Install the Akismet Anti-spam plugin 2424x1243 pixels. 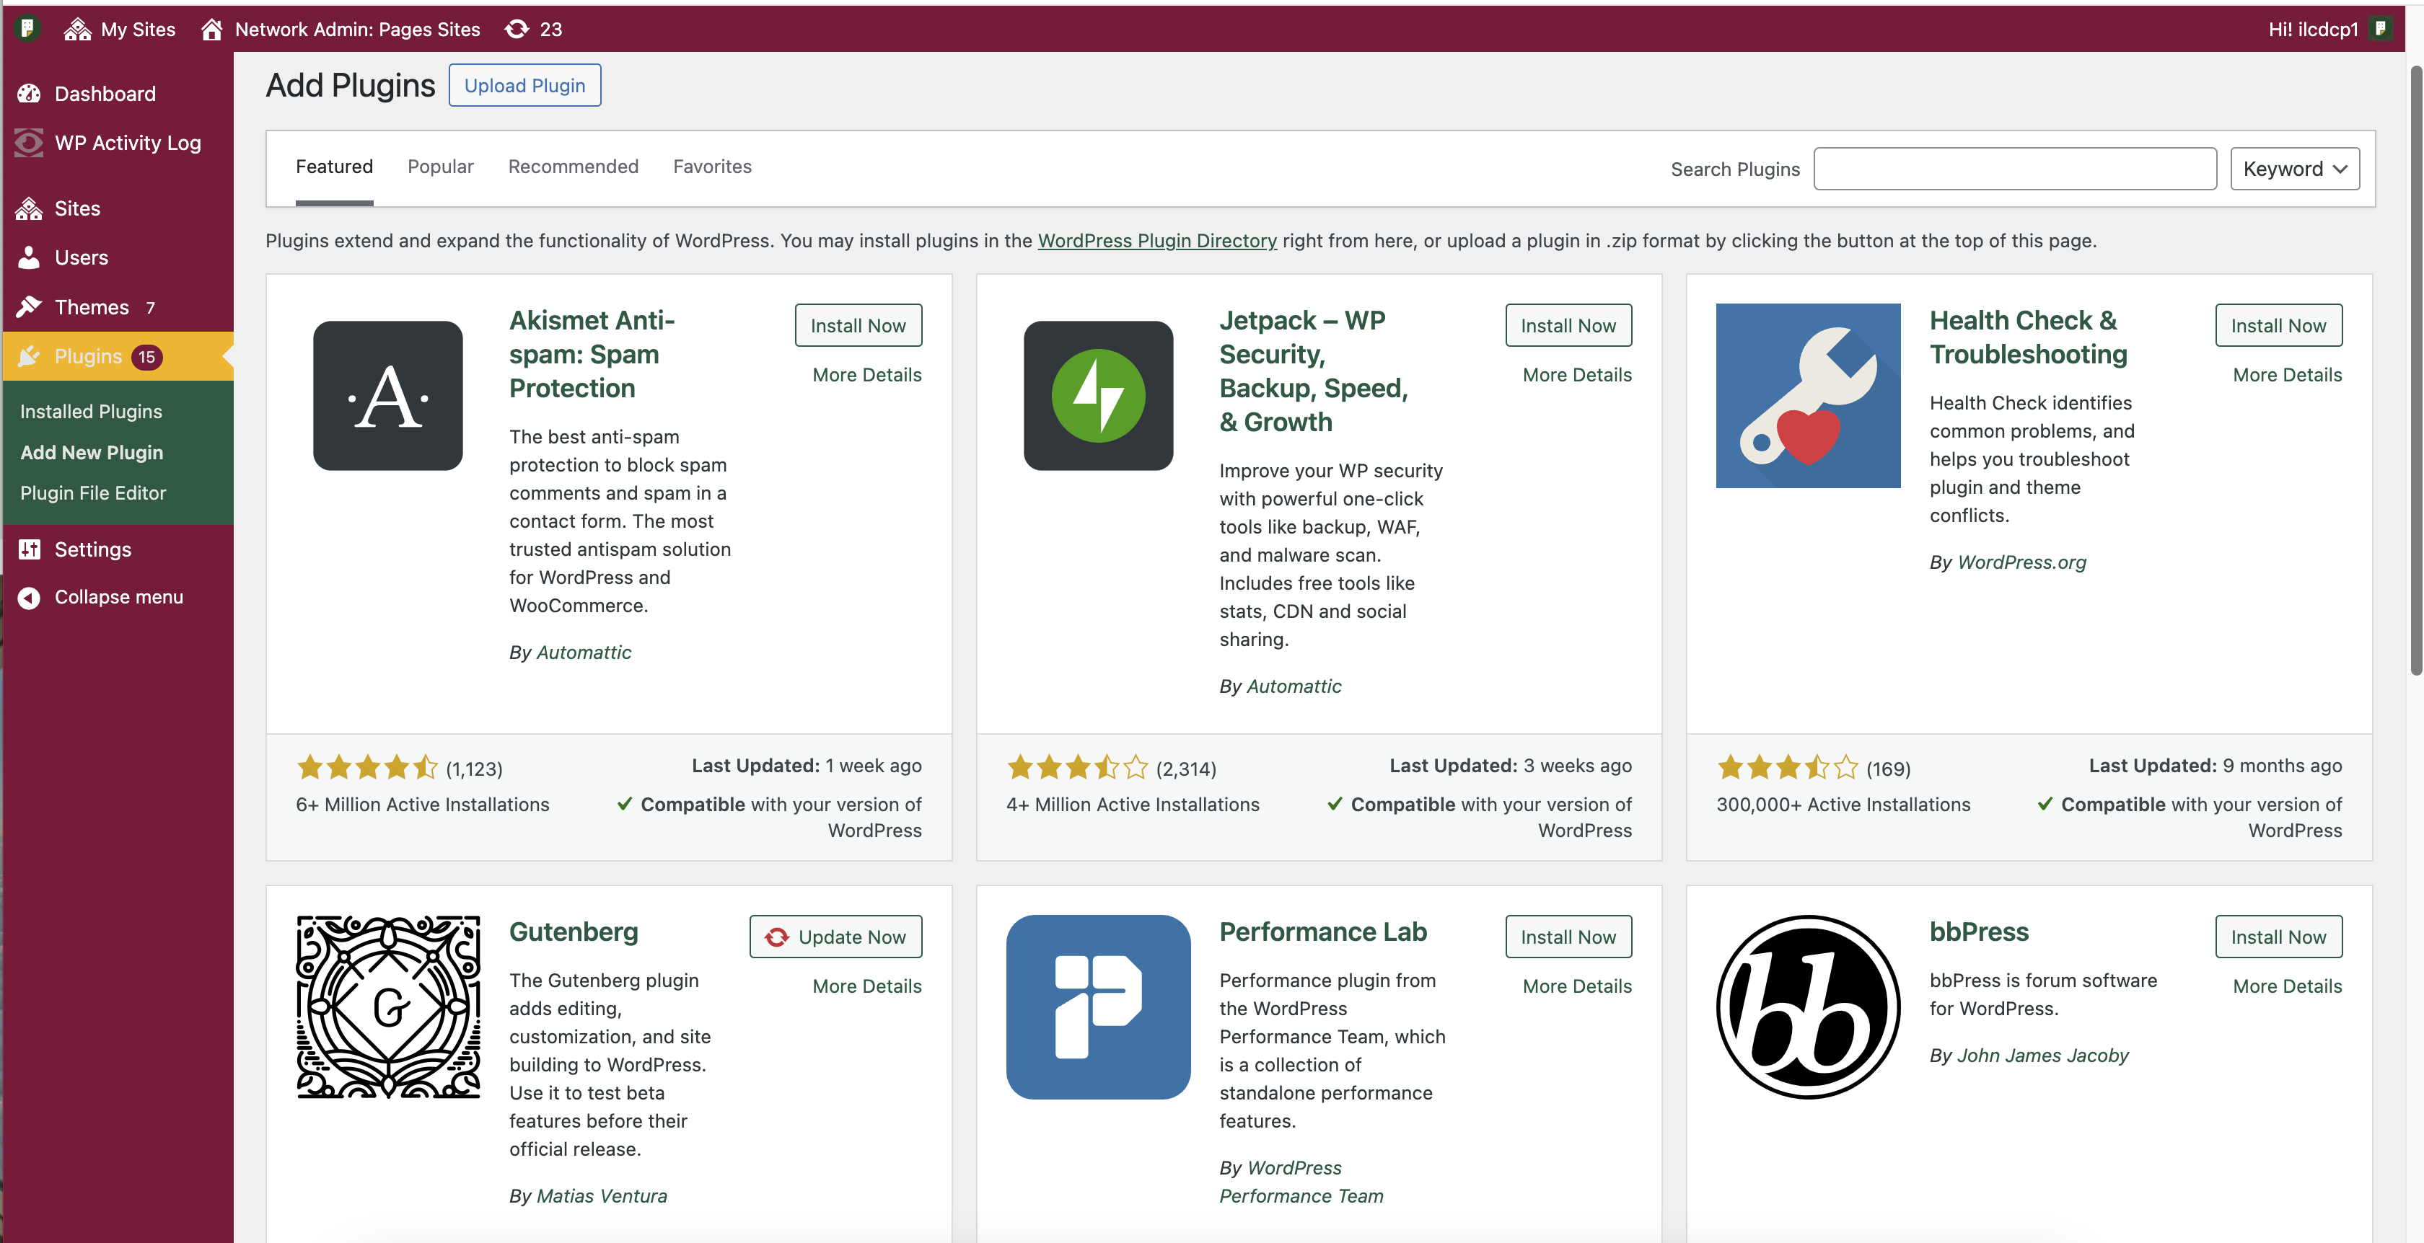[x=858, y=325]
